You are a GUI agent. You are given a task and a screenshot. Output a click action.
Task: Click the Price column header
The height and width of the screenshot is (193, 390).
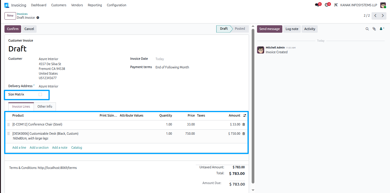[x=191, y=115]
